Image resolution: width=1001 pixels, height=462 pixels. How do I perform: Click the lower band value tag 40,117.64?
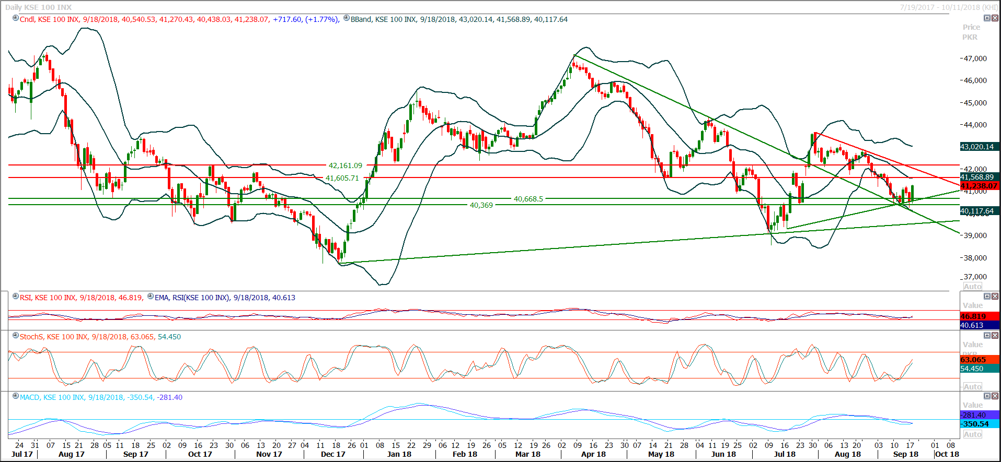coord(980,211)
